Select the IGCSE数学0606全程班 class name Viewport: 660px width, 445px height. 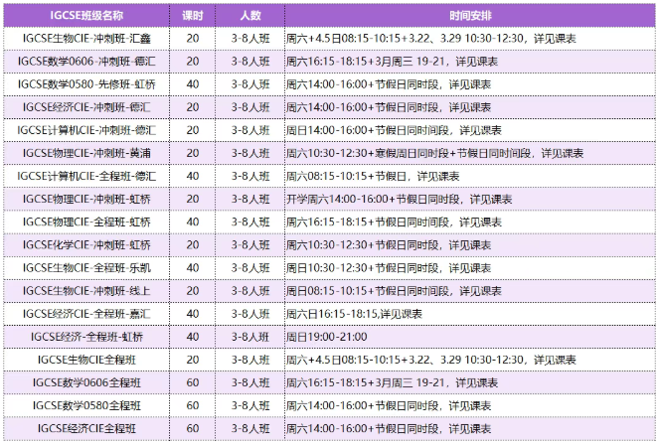click(x=86, y=382)
